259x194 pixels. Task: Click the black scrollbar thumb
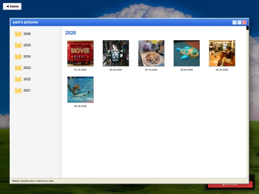247,28
